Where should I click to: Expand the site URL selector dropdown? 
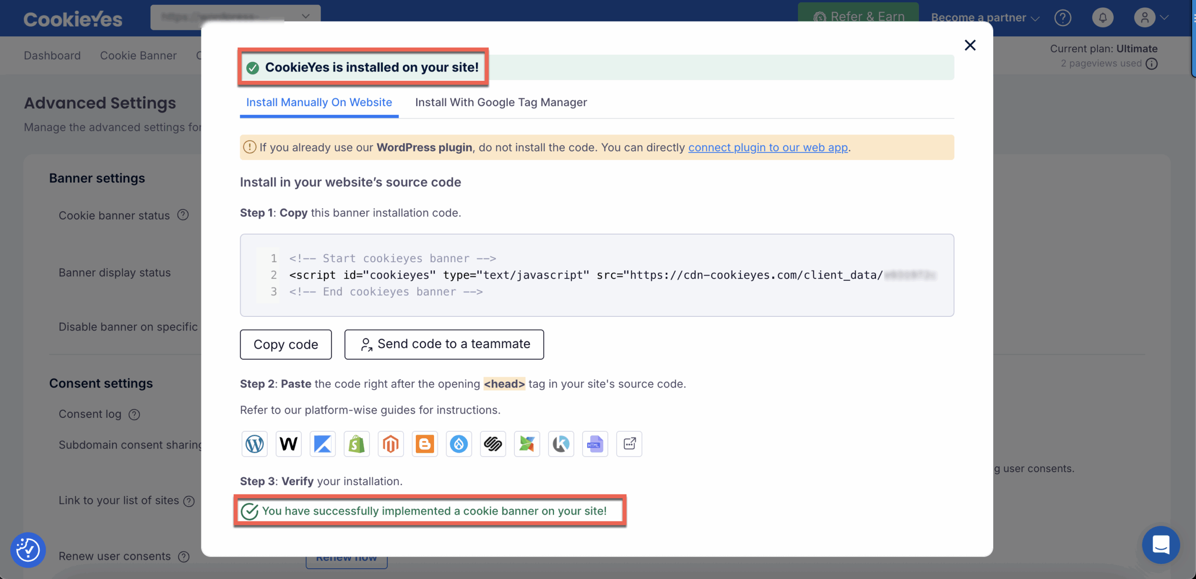click(306, 16)
